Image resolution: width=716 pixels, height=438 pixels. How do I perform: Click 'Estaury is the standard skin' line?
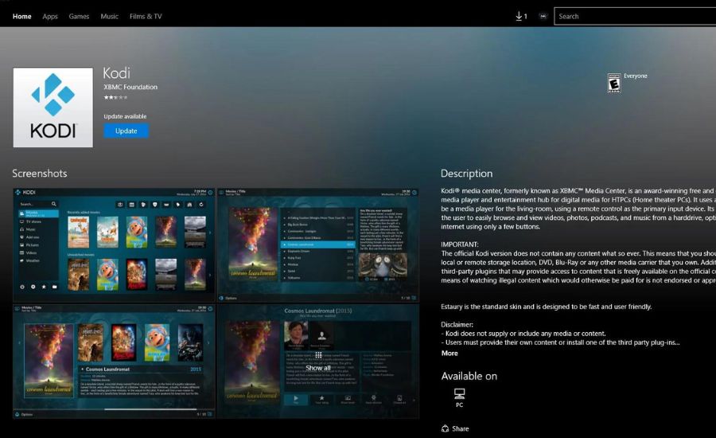tap(546, 307)
